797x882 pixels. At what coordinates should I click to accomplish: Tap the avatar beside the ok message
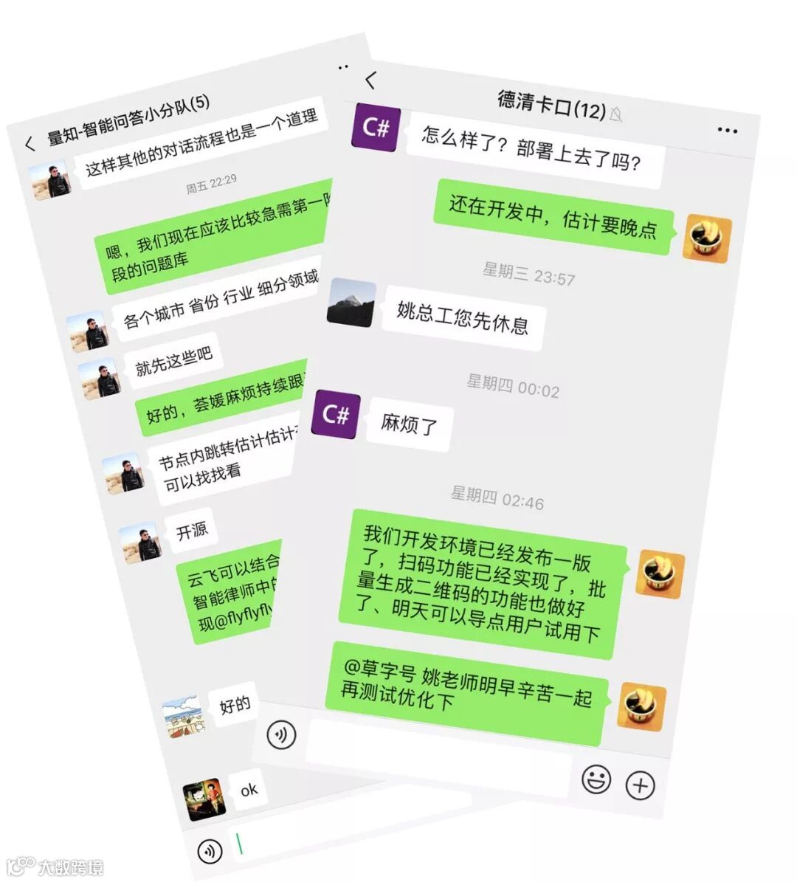(204, 799)
